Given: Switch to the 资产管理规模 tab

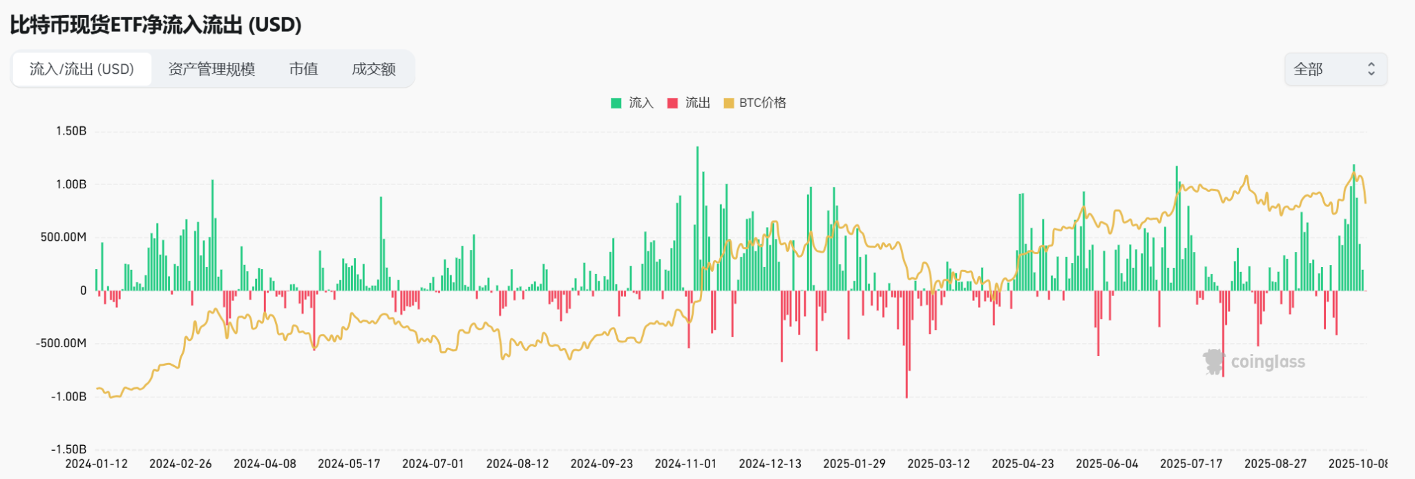Looking at the screenshot, I should [x=211, y=69].
